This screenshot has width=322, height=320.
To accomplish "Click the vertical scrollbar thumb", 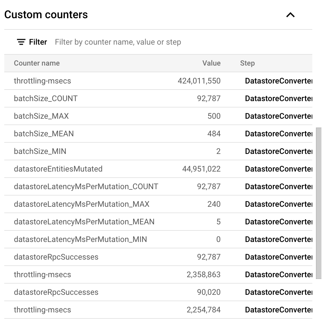I will click(x=318, y=203).
